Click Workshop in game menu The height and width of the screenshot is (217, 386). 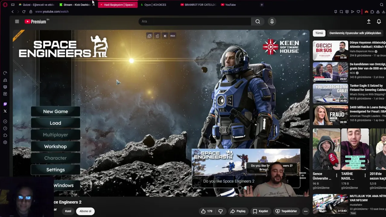pos(55,146)
